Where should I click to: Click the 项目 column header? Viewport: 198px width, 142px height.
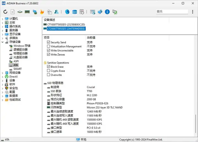[x=46, y=37]
